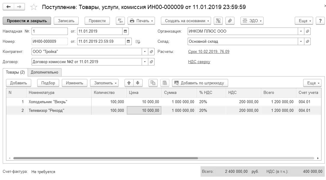Open the Срок 10.02.2019, 76.09 link
This screenshot has height=180, width=326.
click(209, 51)
